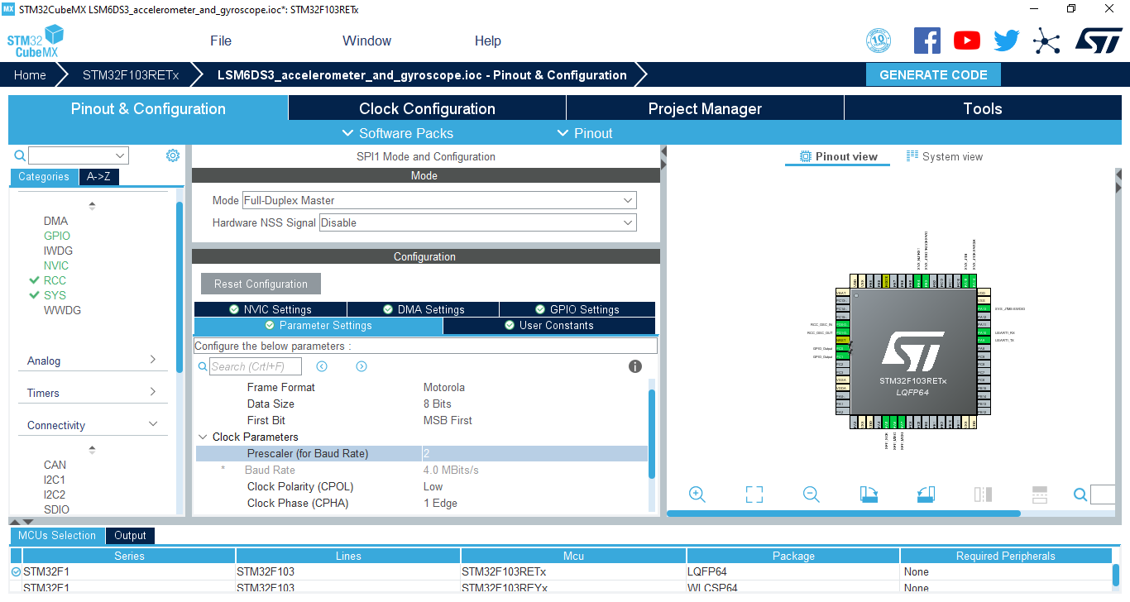This screenshot has height=602, width=1130.
Task: Switch to the Output tab
Action: click(x=130, y=535)
